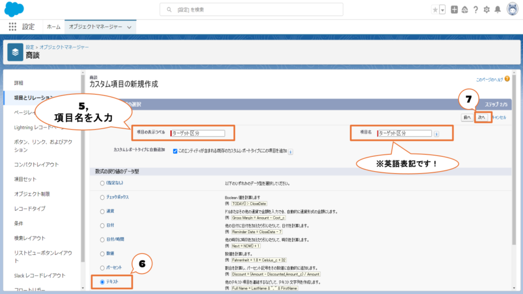This screenshot has width=523, height=294.
Task: Open the setup gear icon
Action: click(486, 10)
